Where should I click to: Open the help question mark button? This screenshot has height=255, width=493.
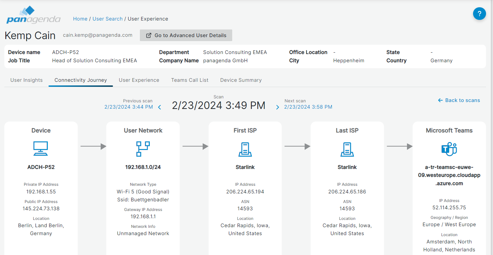[479, 14]
